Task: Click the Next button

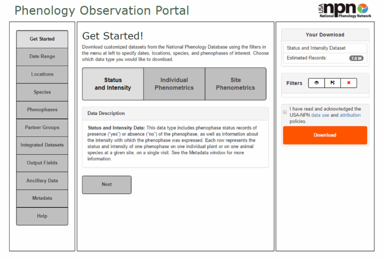Action: click(x=107, y=185)
